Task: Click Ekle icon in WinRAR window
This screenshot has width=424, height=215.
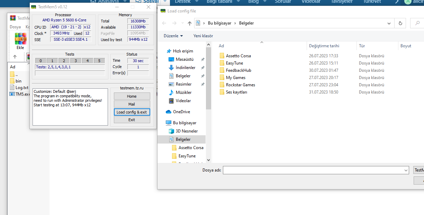Action: 20,41
